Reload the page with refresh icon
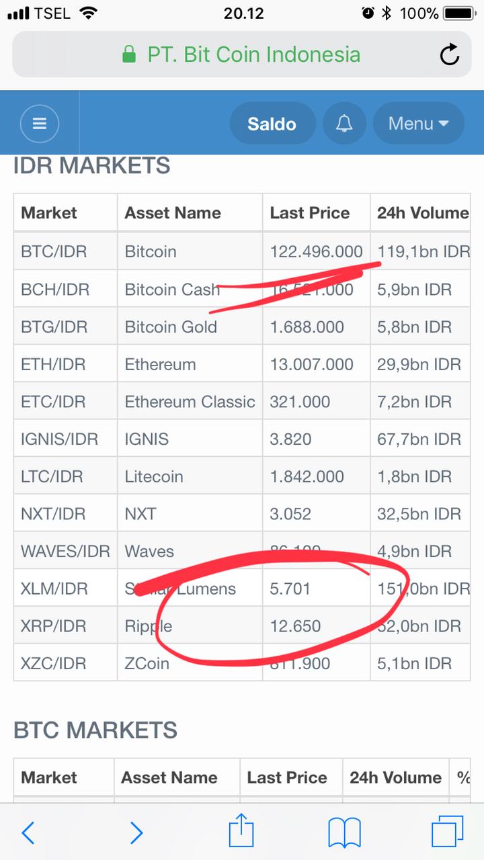 pos(449,54)
